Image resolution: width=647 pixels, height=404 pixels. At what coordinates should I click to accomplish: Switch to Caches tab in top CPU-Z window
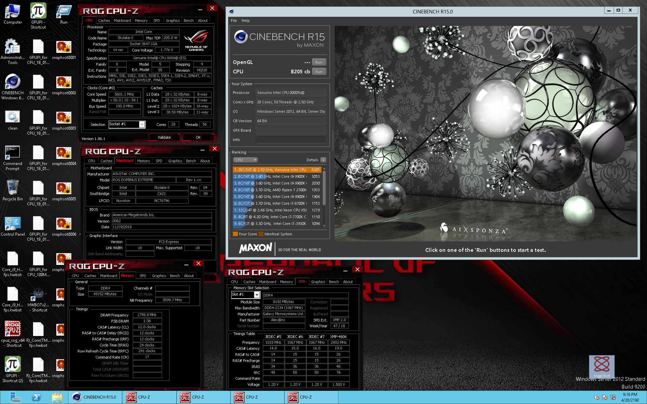pos(104,21)
